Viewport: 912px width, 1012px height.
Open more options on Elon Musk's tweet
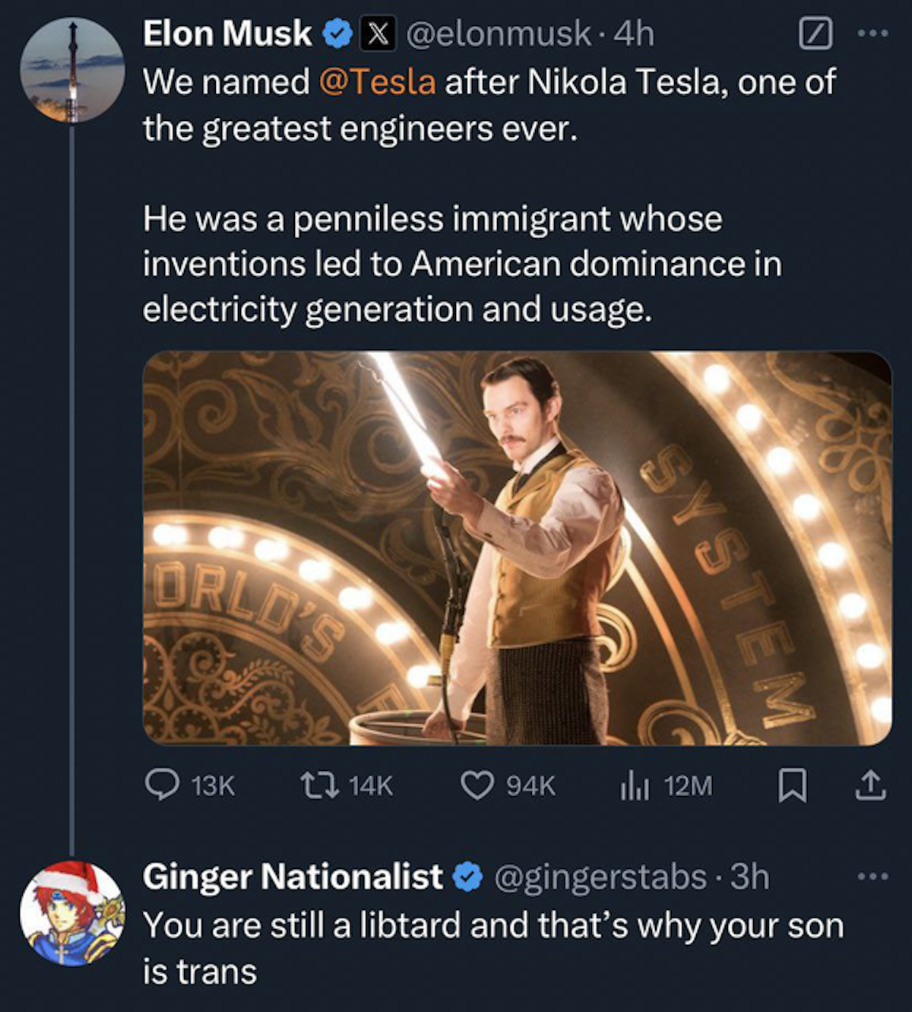(872, 34)
